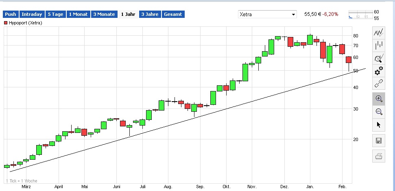Open chart settings gears icon
Viewport: 395px width, 191px height.
point(379,71)
